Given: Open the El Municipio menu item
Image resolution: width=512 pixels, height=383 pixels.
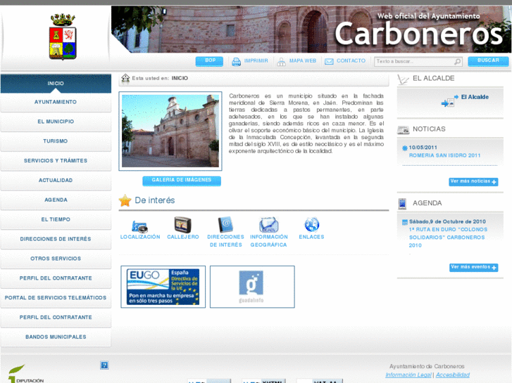Looking at the screenshot, I should point(56,122).
